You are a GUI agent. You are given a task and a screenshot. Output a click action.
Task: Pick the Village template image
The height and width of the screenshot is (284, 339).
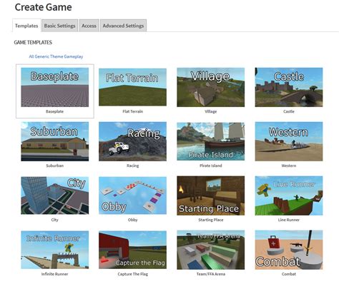tap(211, 87)
